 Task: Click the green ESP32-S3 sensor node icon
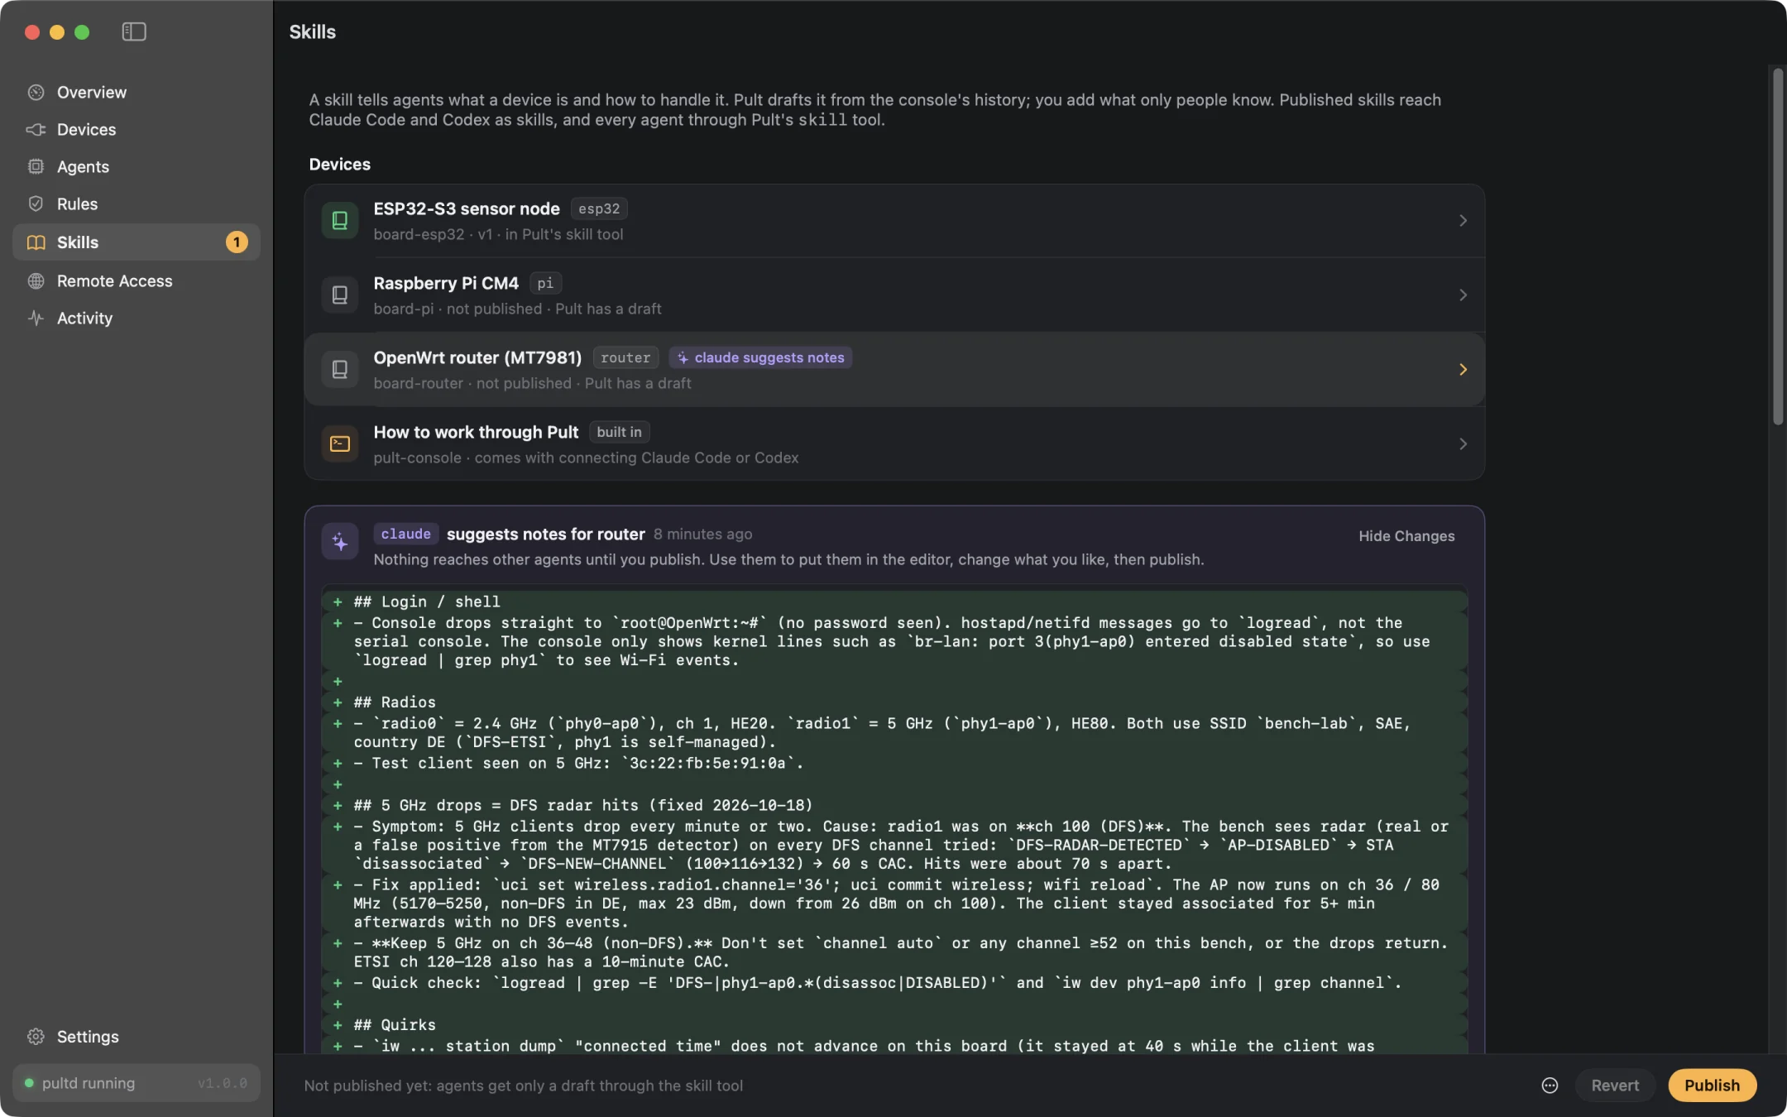tap(340, 220)
